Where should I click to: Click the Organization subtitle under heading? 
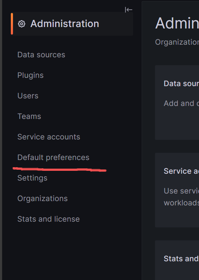click(177, 42)
